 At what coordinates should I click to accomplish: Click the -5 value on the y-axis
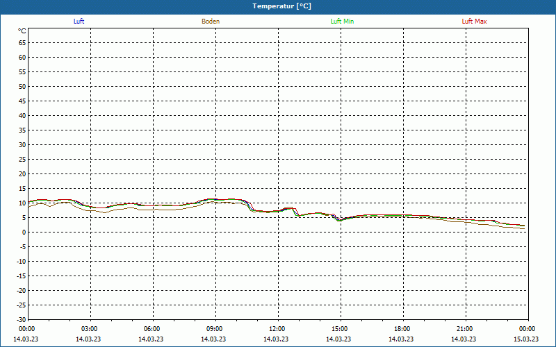point(23,247)
